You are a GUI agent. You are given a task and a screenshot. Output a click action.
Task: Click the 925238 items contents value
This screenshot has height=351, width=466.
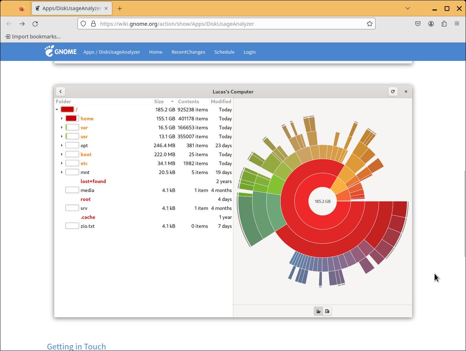193,110
